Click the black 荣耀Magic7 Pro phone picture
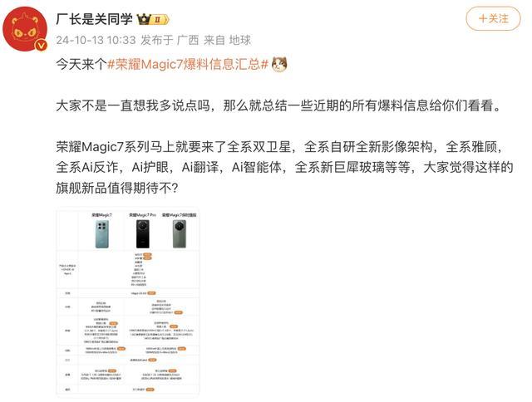Image resolution: width=532 pixels, height=402 pixels. coord(142,234)
